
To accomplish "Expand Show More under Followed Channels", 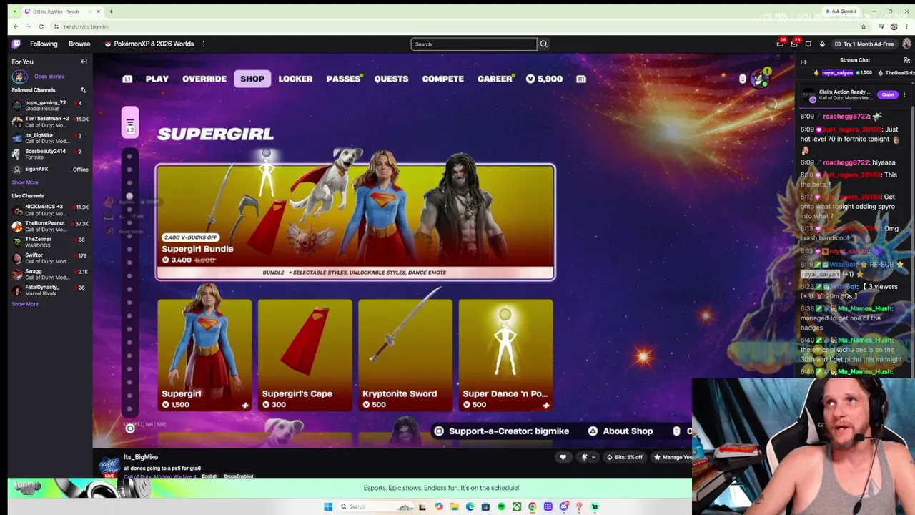I will pyautogui.click(x=25, y=182).
